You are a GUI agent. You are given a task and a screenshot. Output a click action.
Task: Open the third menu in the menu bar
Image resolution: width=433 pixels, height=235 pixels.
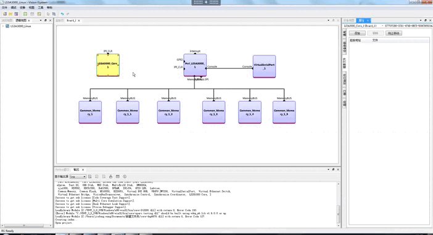click(x=23, y=7)
